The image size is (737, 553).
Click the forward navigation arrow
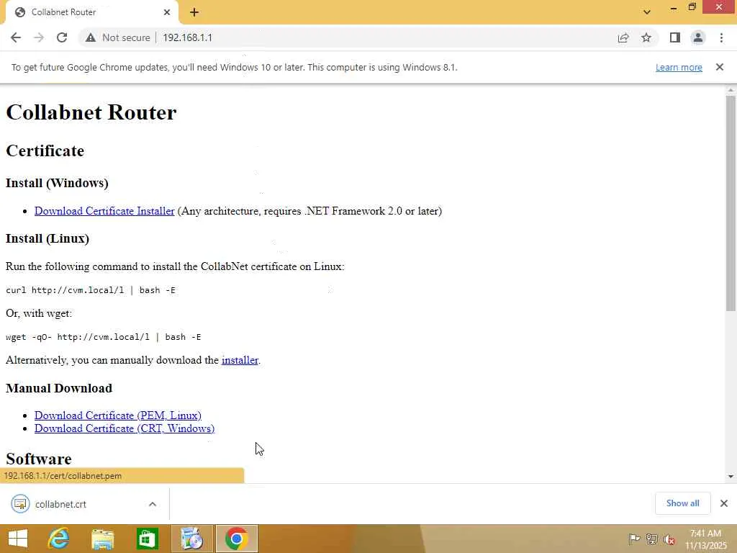pos(39,37)
